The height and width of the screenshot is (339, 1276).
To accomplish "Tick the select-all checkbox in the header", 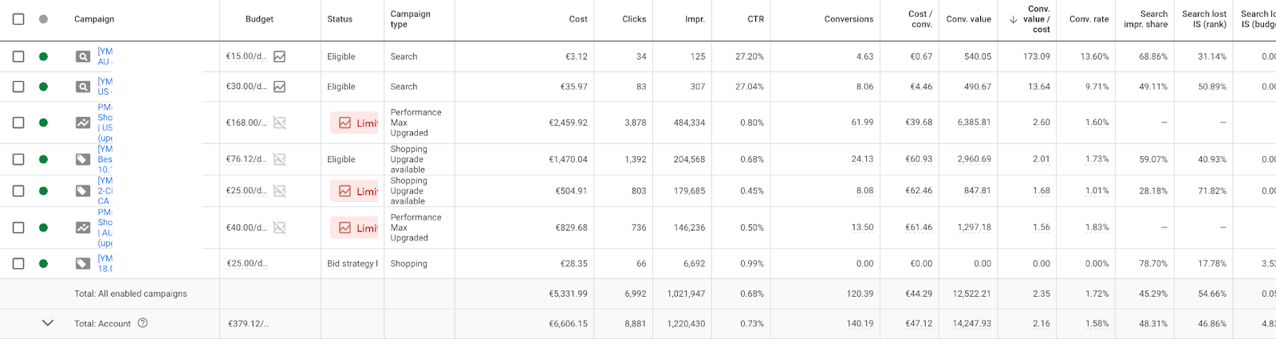I will (x=18, y=19).
